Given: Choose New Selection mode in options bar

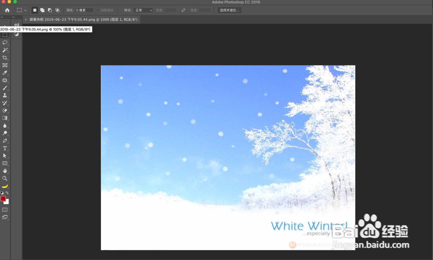Looking at the screenshot, I should click(x=35, y=10).
